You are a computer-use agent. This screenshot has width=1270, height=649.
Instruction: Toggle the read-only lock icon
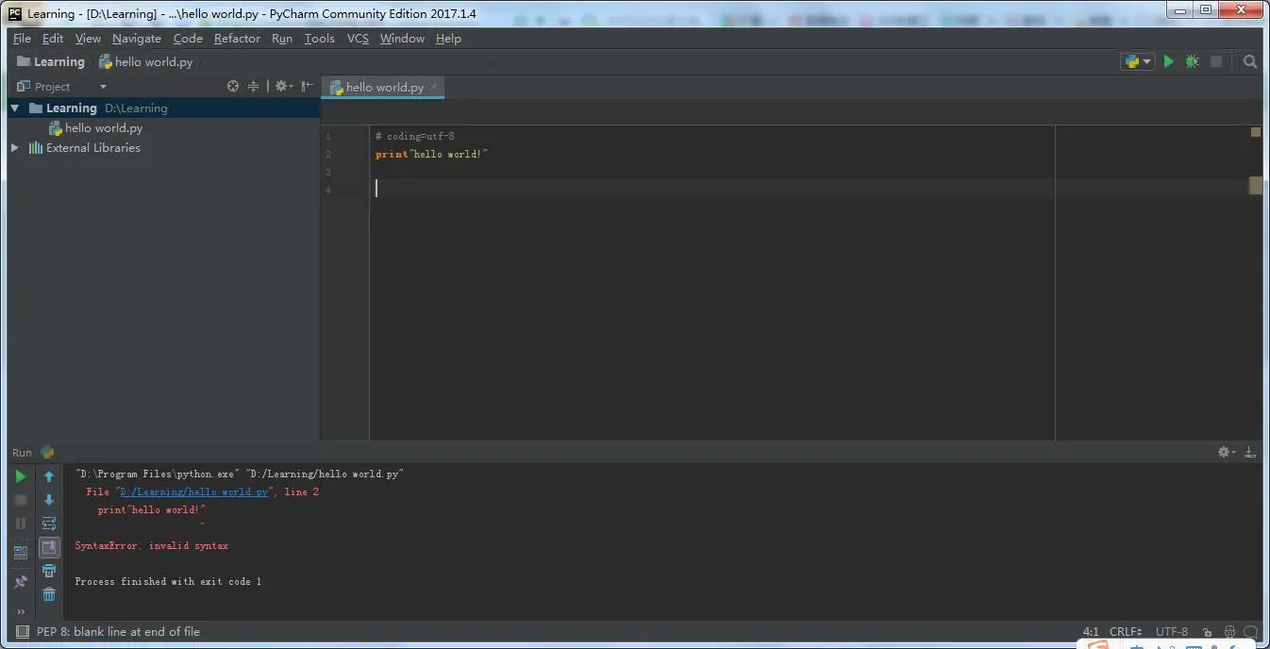[x=1207, y=632]
